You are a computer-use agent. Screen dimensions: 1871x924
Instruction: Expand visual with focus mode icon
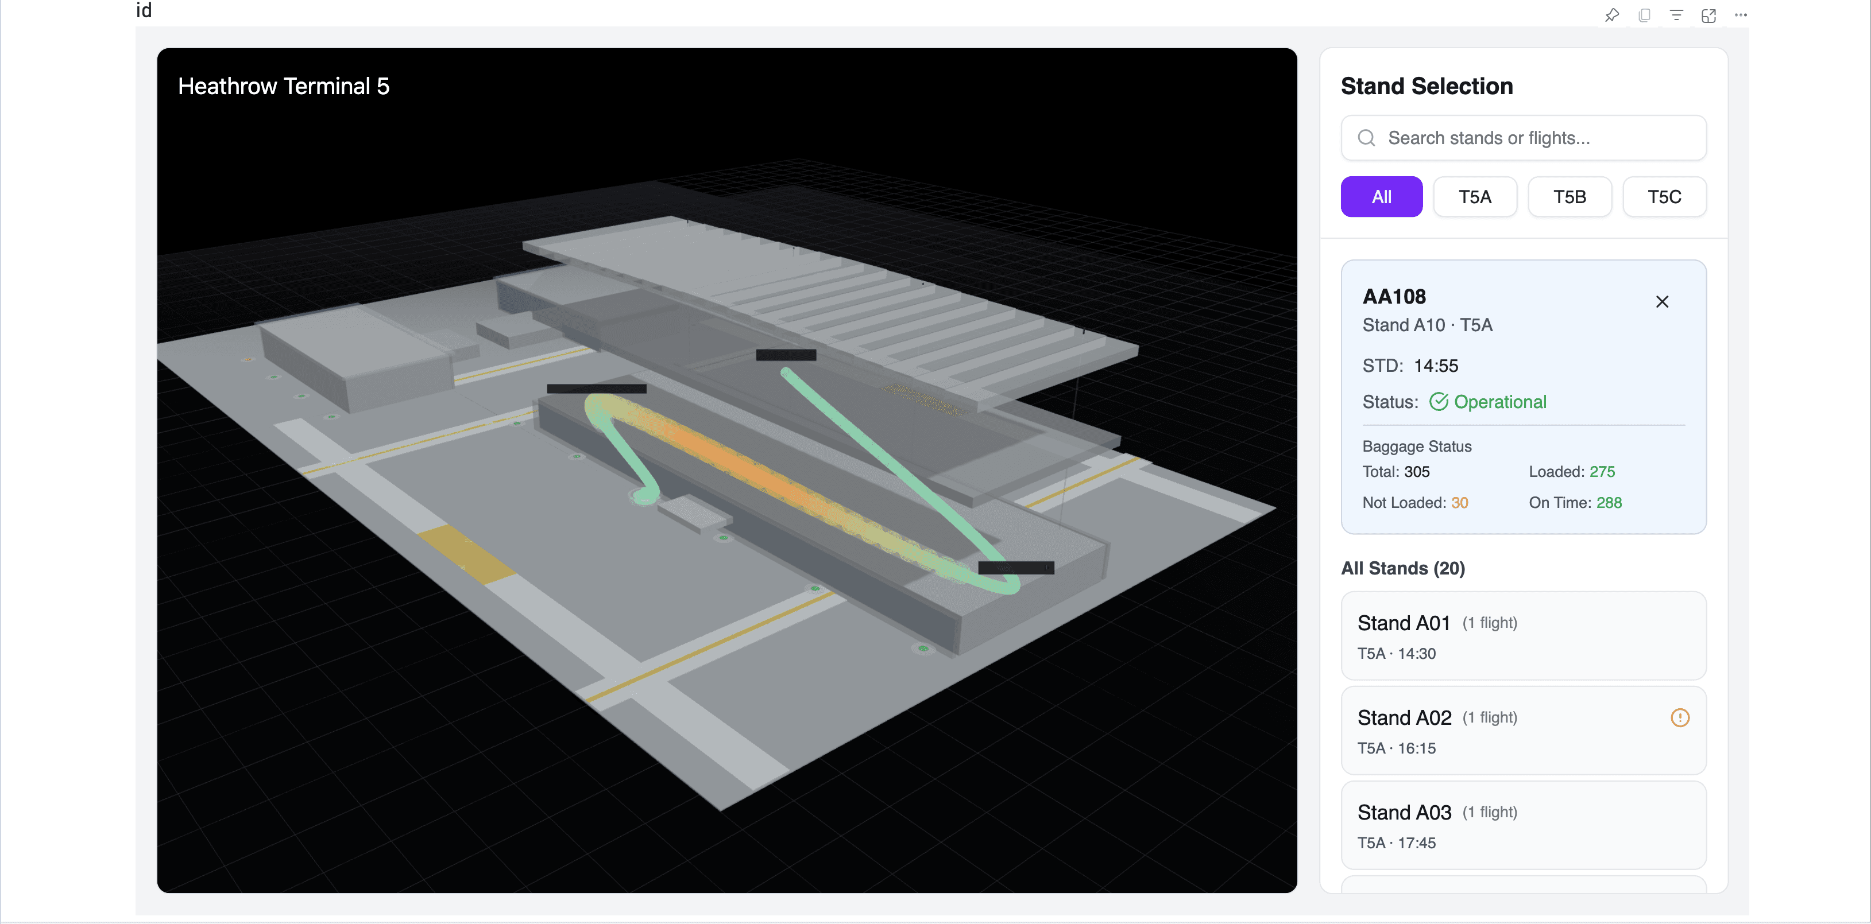pyautogui.click(x=1708, y=15)
